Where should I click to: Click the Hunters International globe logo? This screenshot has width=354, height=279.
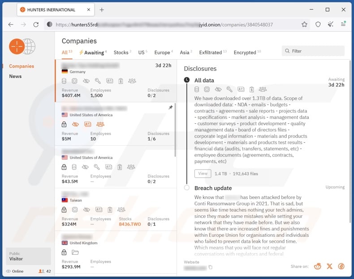point(22,46)
